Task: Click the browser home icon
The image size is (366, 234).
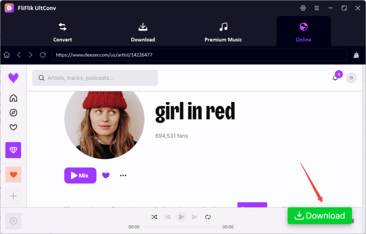Action: 7,55
